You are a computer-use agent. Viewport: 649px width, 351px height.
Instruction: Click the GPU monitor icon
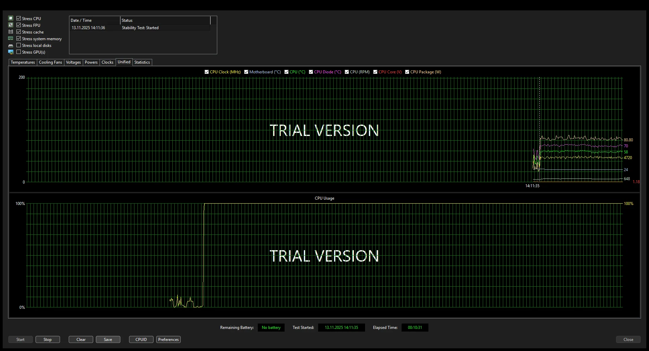coord(11,52)
